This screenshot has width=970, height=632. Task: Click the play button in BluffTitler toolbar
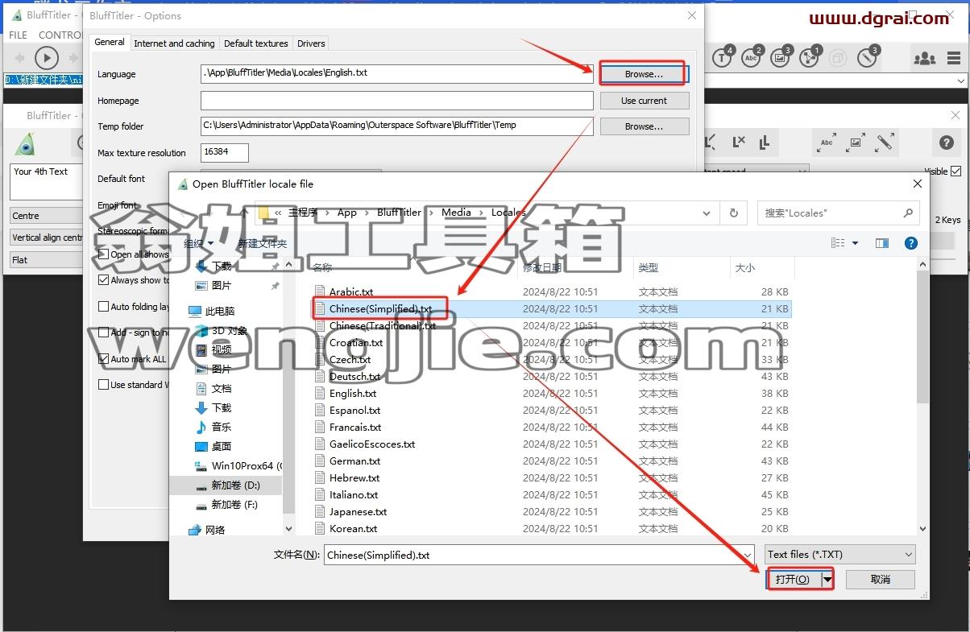click(x=47, y=58)
